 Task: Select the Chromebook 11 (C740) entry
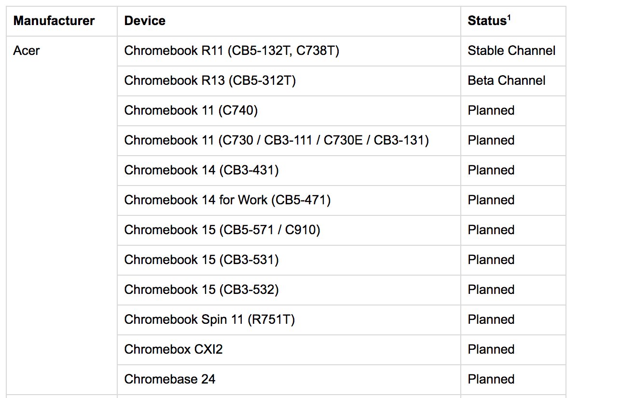[x=191, y=110]
